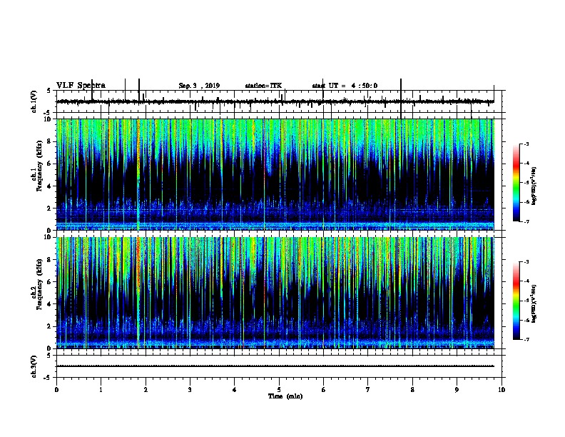Click the ch.2 colorbar log(PSD) label
The image size is (565, 437).
point(534,304)
